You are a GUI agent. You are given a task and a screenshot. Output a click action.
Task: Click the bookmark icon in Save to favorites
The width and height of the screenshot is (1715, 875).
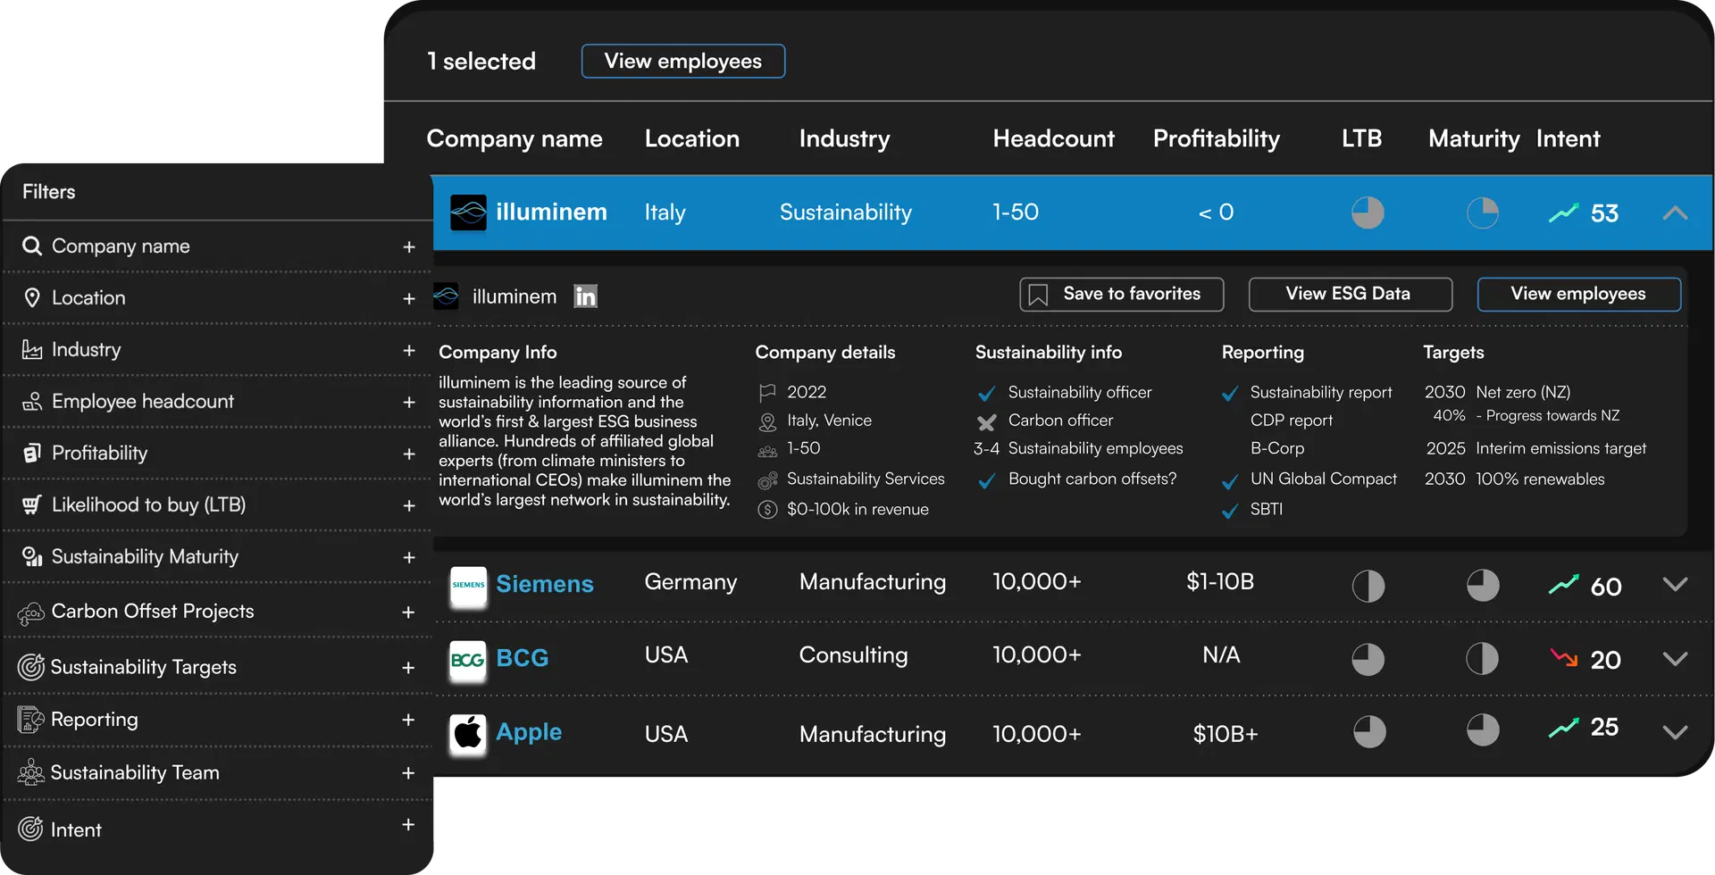1038,295
